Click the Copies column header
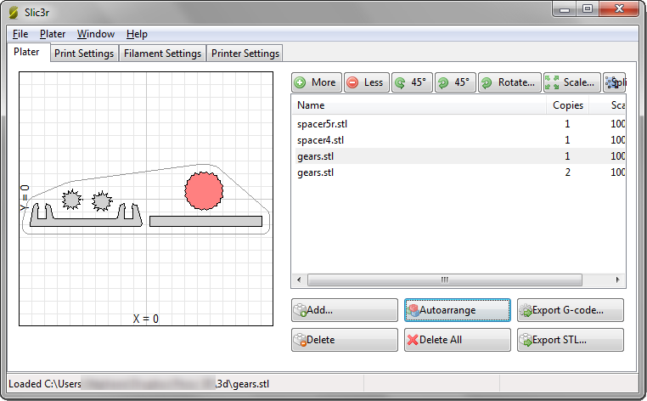This screenshot has width=647, height=401. coord(568,105)
